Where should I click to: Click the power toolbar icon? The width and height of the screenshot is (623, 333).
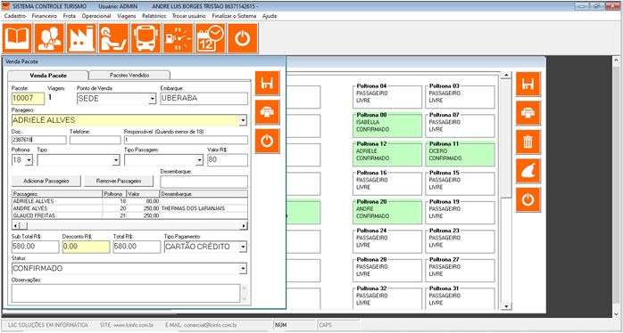(x=243, y=38)
